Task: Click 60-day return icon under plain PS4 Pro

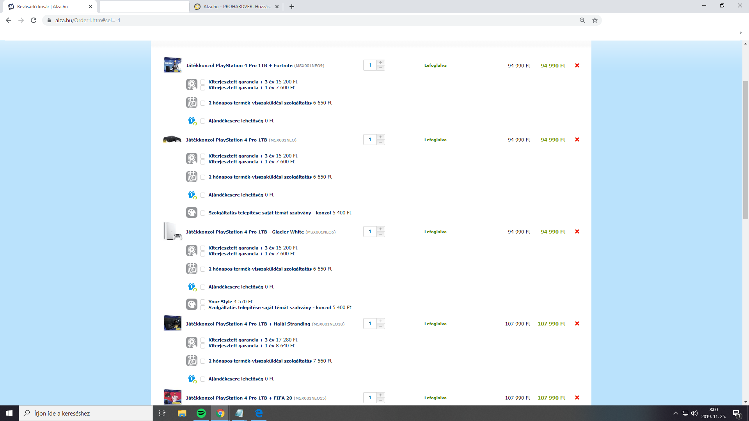Action: [192, 177]
